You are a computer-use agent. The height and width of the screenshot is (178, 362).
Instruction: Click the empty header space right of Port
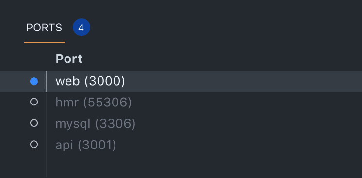click(x=222, y=59)
